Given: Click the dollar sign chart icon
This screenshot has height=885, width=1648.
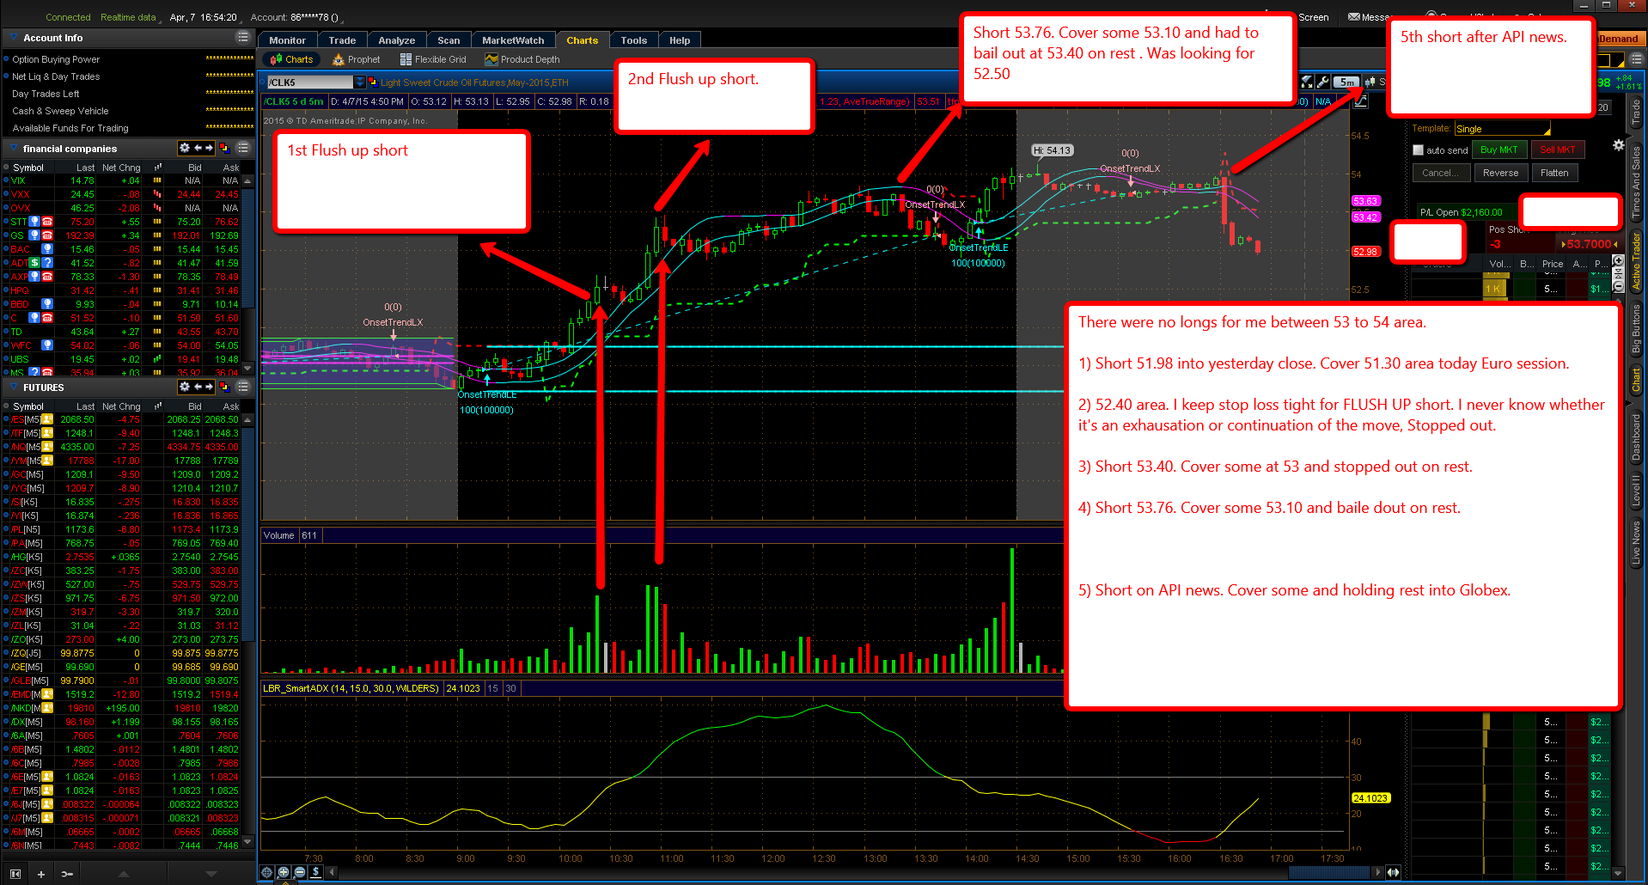Looking at the screenshot, I should coord(316,872).
